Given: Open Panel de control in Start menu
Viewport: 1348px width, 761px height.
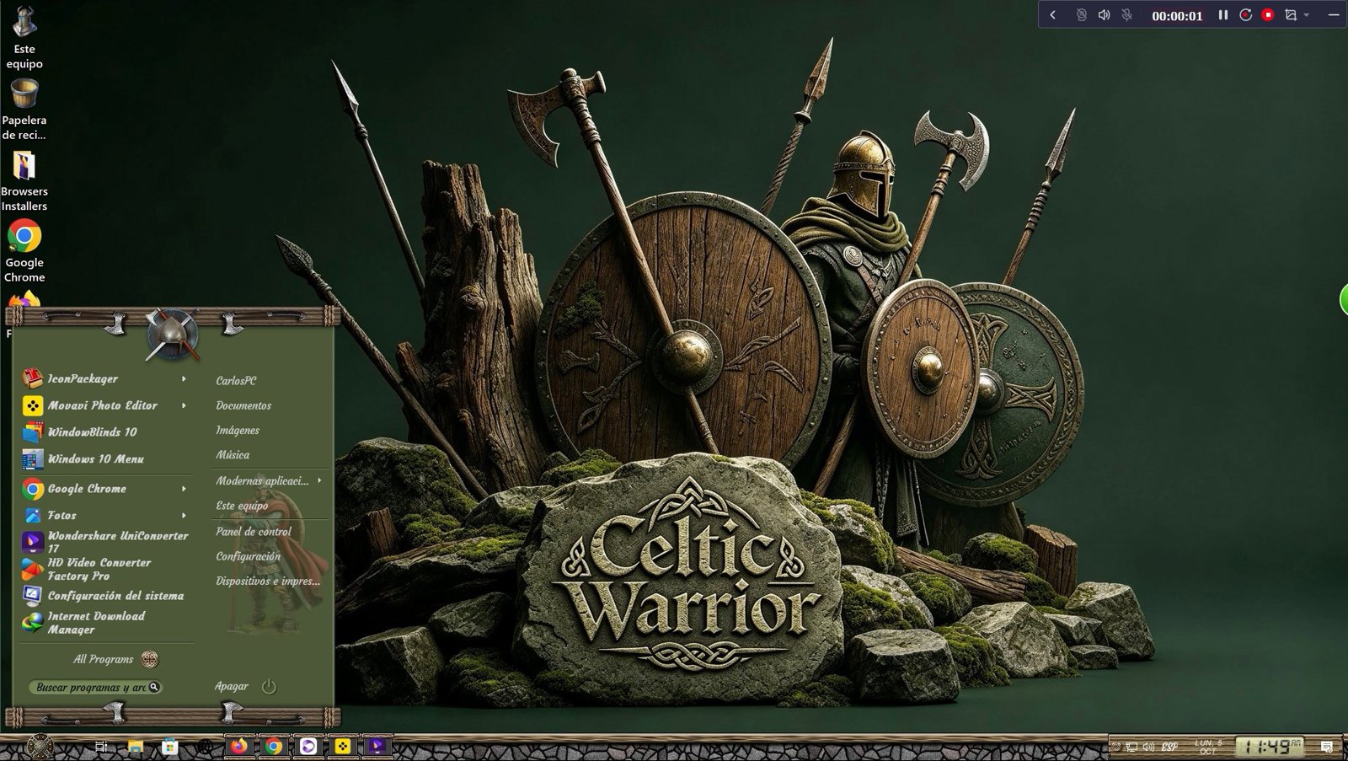Looking at the screenshot, I should coord(254,532).
